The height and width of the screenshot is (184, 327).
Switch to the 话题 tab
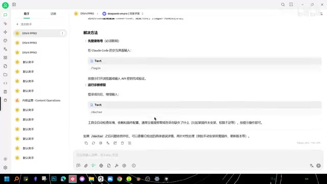[53, 14]
